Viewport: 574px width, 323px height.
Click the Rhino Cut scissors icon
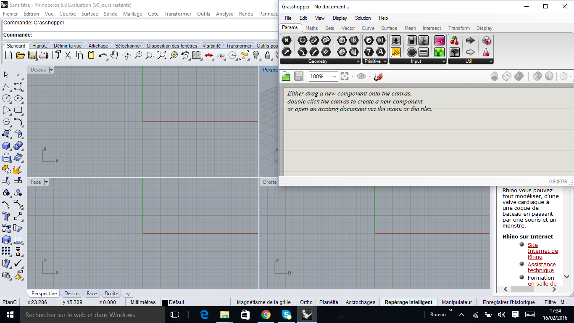[68, 55]
